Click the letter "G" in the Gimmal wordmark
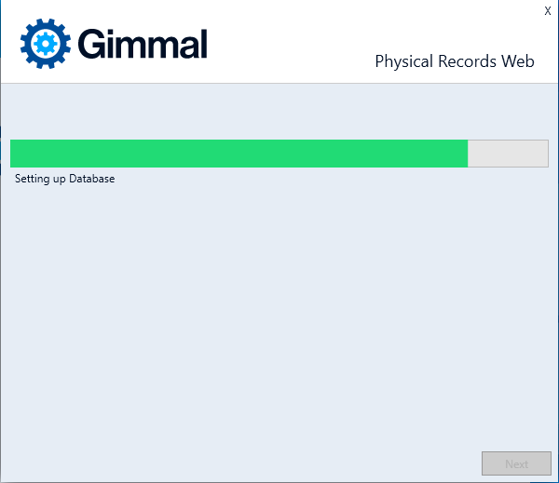 coord(91,44)
